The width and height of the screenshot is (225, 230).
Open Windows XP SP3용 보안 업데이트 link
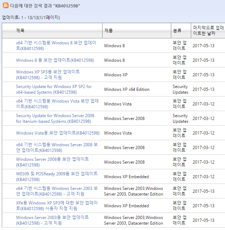[48, 75]
